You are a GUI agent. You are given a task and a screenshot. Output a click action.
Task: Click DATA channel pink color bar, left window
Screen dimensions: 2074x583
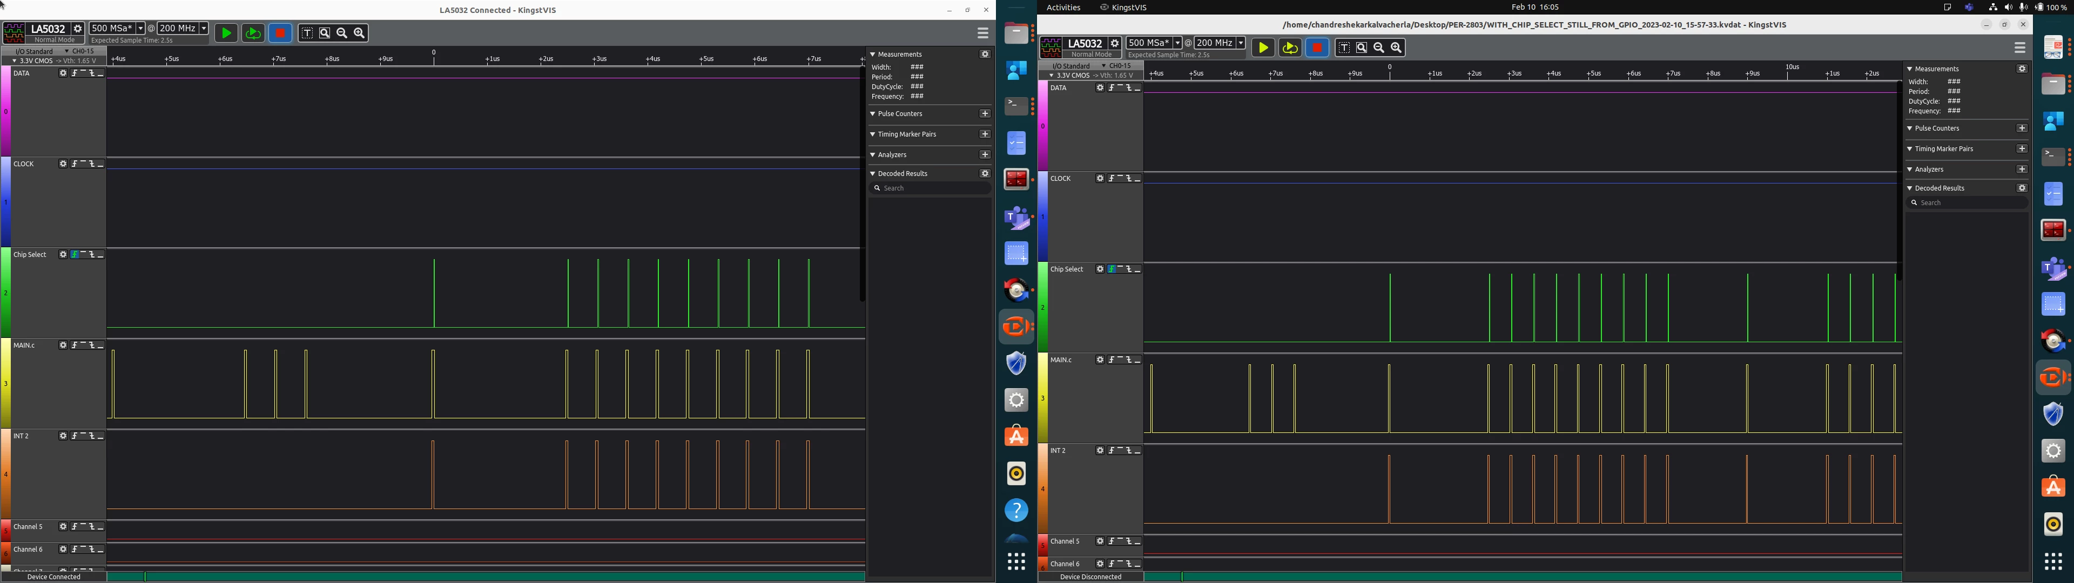pos(5,111)
